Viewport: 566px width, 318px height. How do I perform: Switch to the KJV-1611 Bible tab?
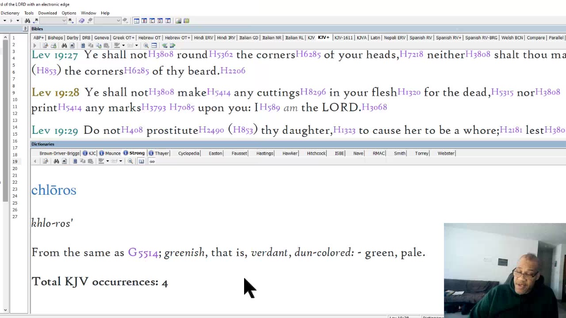point(343,38)
